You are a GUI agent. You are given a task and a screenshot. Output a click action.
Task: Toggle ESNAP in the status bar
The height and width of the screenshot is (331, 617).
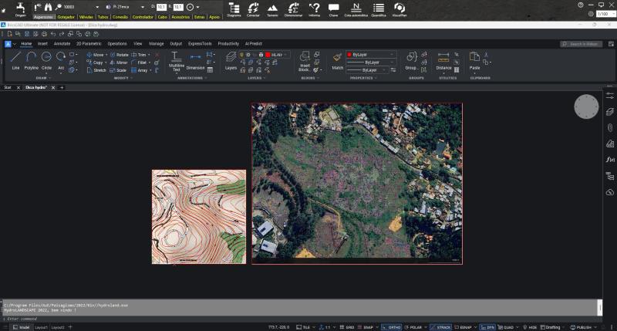tap(464, 327)
